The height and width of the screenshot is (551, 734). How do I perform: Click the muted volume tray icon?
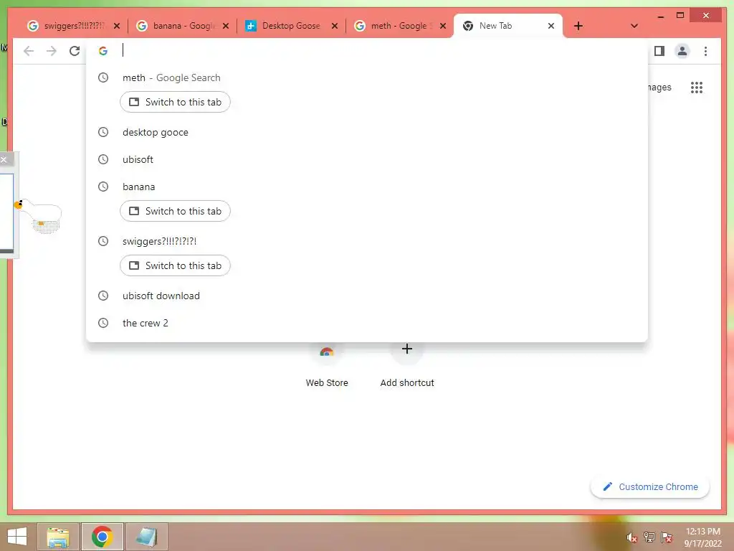click(632, 537)
